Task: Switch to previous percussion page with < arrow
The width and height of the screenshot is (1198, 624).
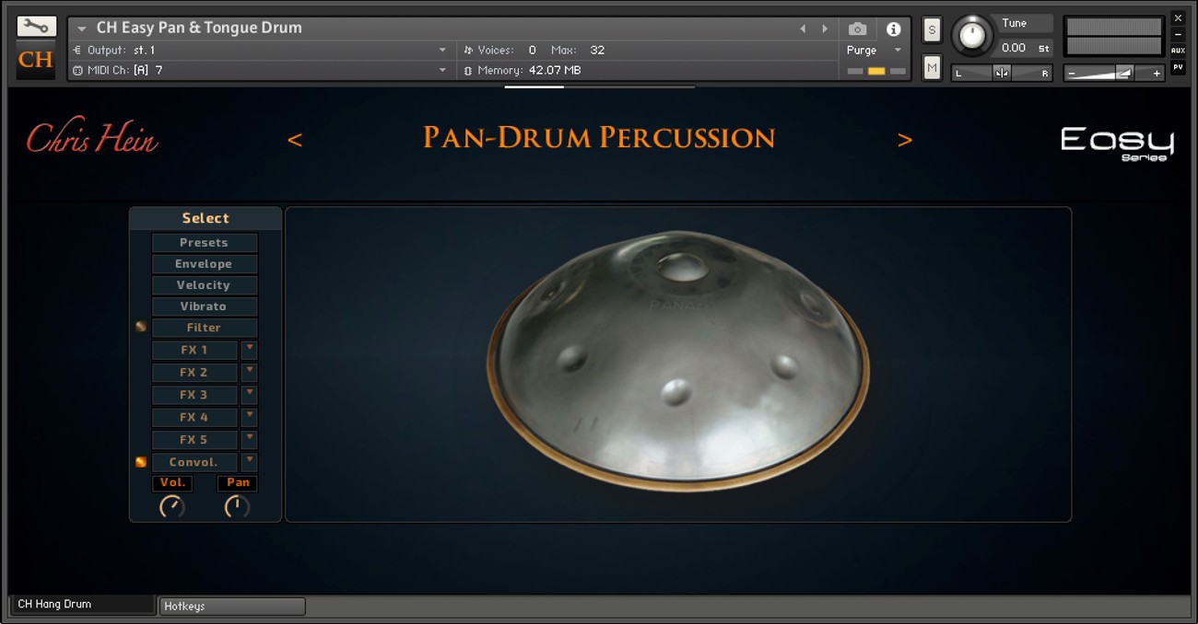Action: (295, 140)
